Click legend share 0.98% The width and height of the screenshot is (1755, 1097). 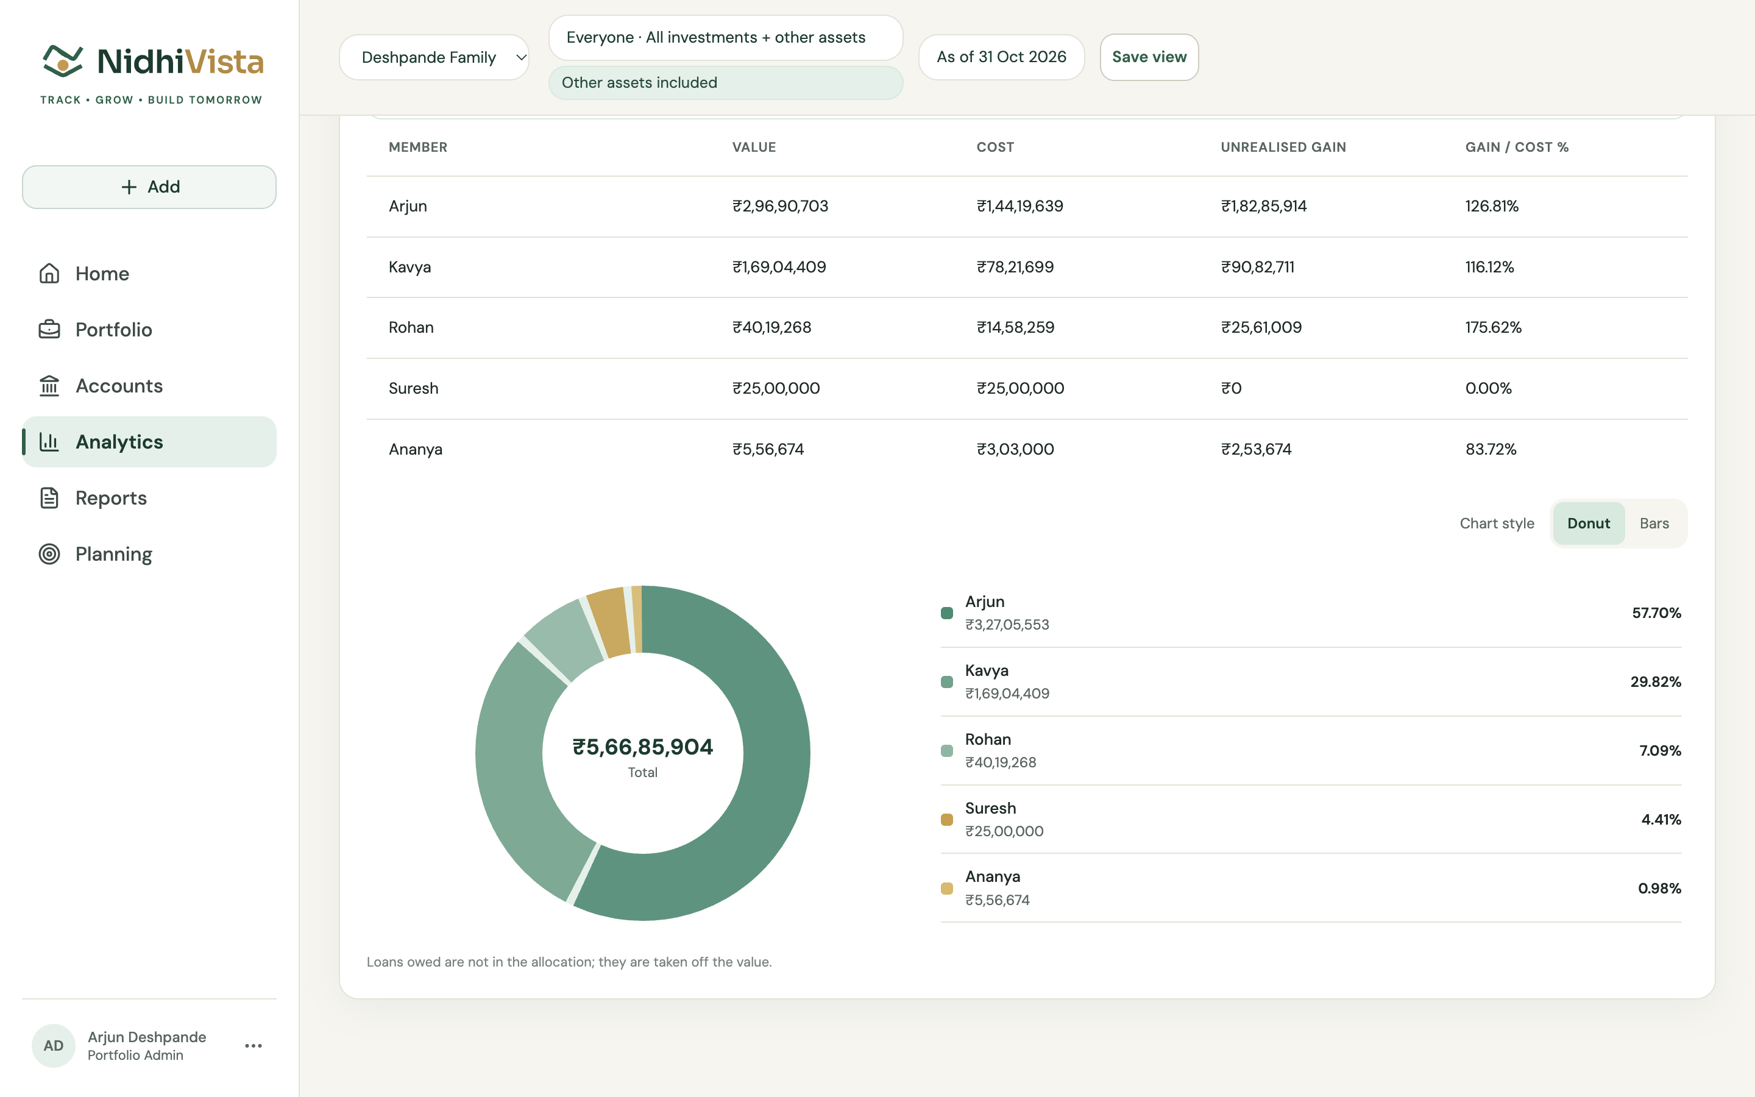(1659, 889)
